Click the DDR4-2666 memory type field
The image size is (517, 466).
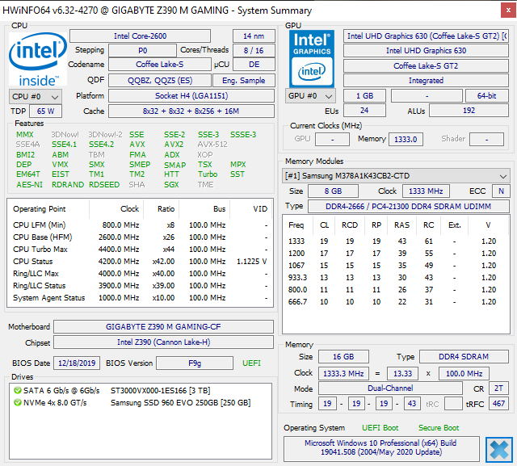click(407, 207)
